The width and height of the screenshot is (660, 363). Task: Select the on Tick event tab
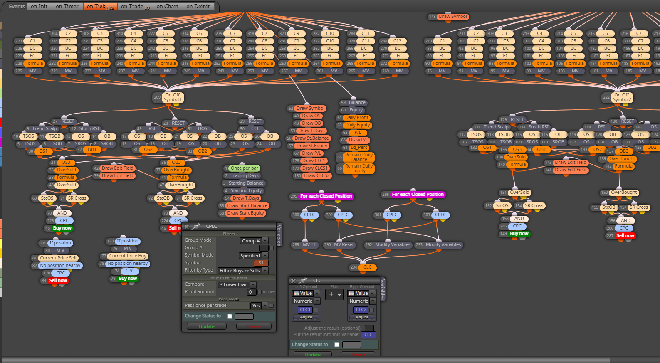coord(100,6)
